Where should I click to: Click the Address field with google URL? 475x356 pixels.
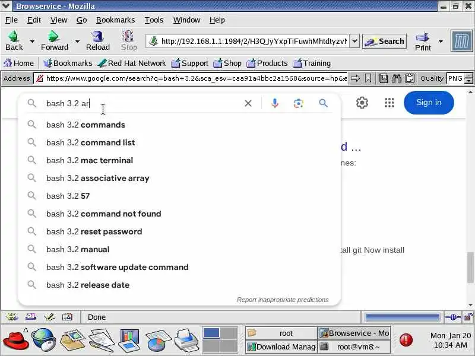(x=191, y=78)
